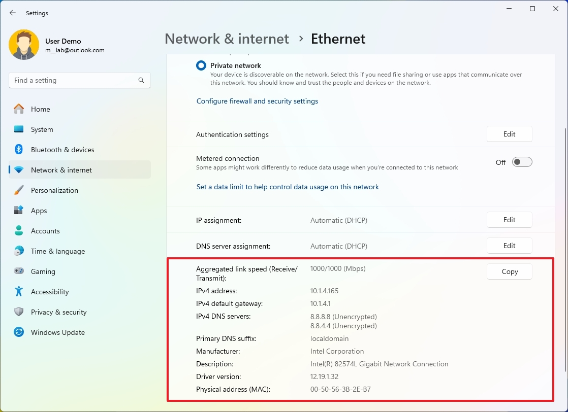Click the Find a setting box
Image resolution: width=568 pixels, height=412 pixels.
pos(74,80)
